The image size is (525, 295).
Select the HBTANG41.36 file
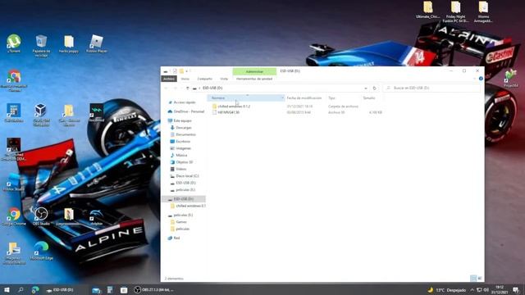pos(228,112)
